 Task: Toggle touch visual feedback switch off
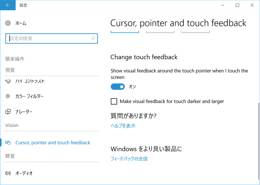(x=118, y=87)
